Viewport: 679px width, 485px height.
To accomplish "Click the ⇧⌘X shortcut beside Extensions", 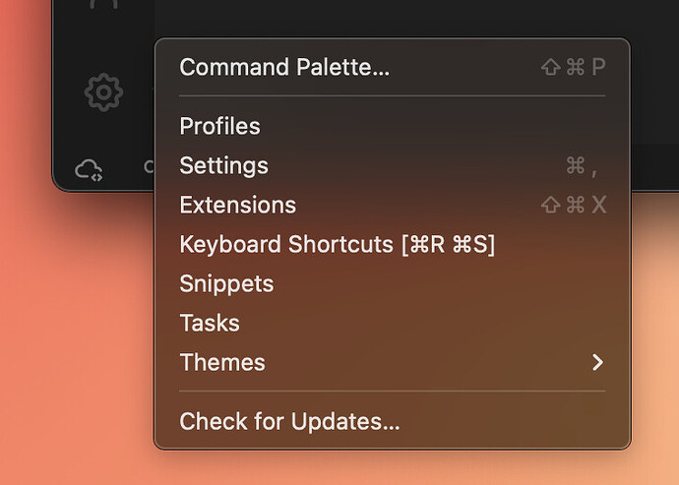I will click(574, 205).
